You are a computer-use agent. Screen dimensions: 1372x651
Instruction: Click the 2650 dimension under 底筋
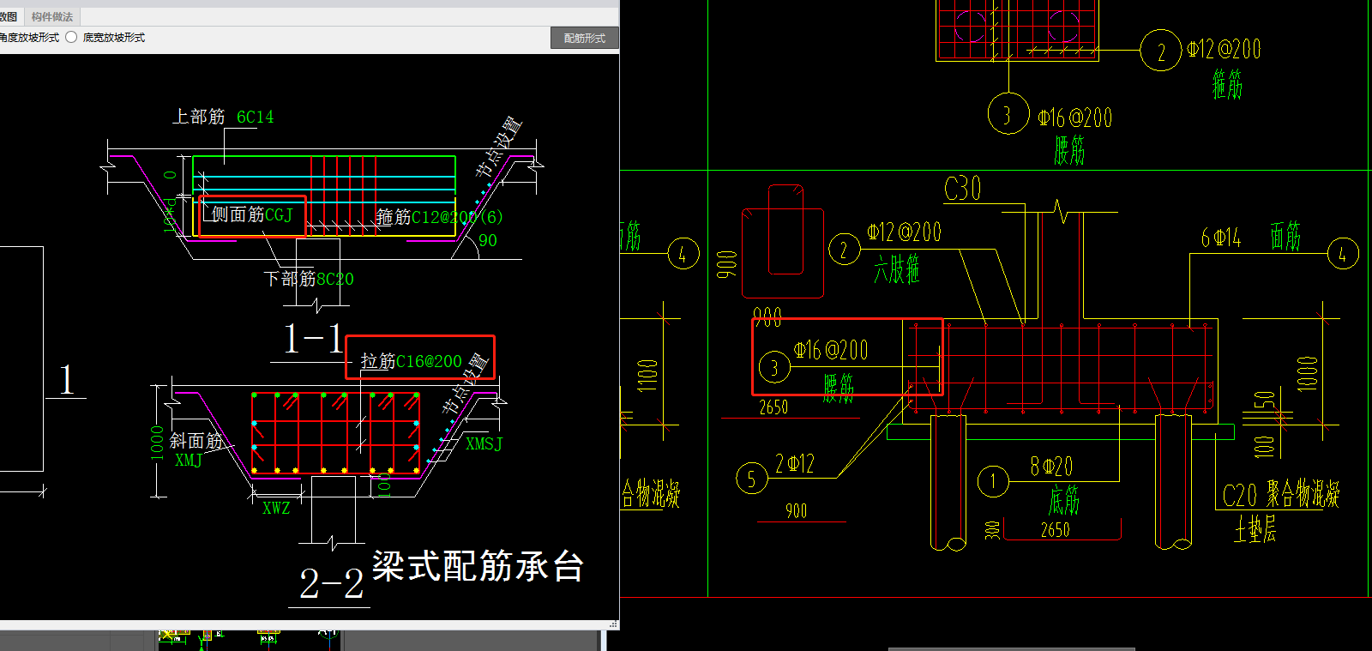tap(1056, 530)
